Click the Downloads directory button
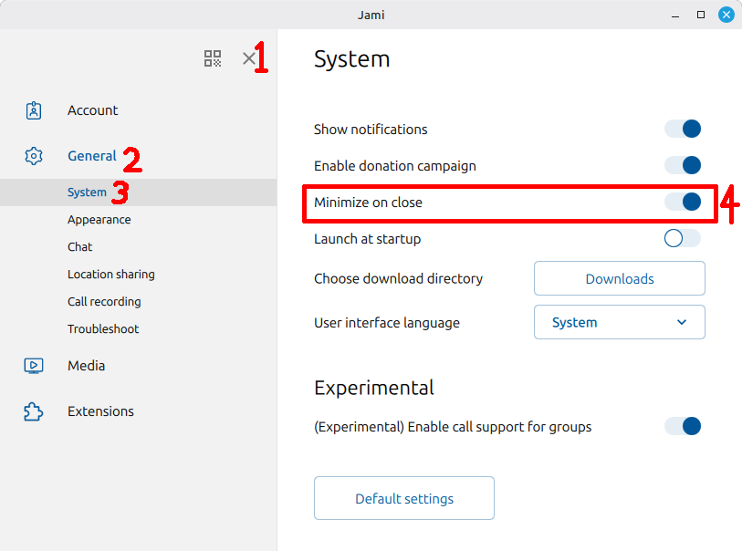 tap(619, 279)
